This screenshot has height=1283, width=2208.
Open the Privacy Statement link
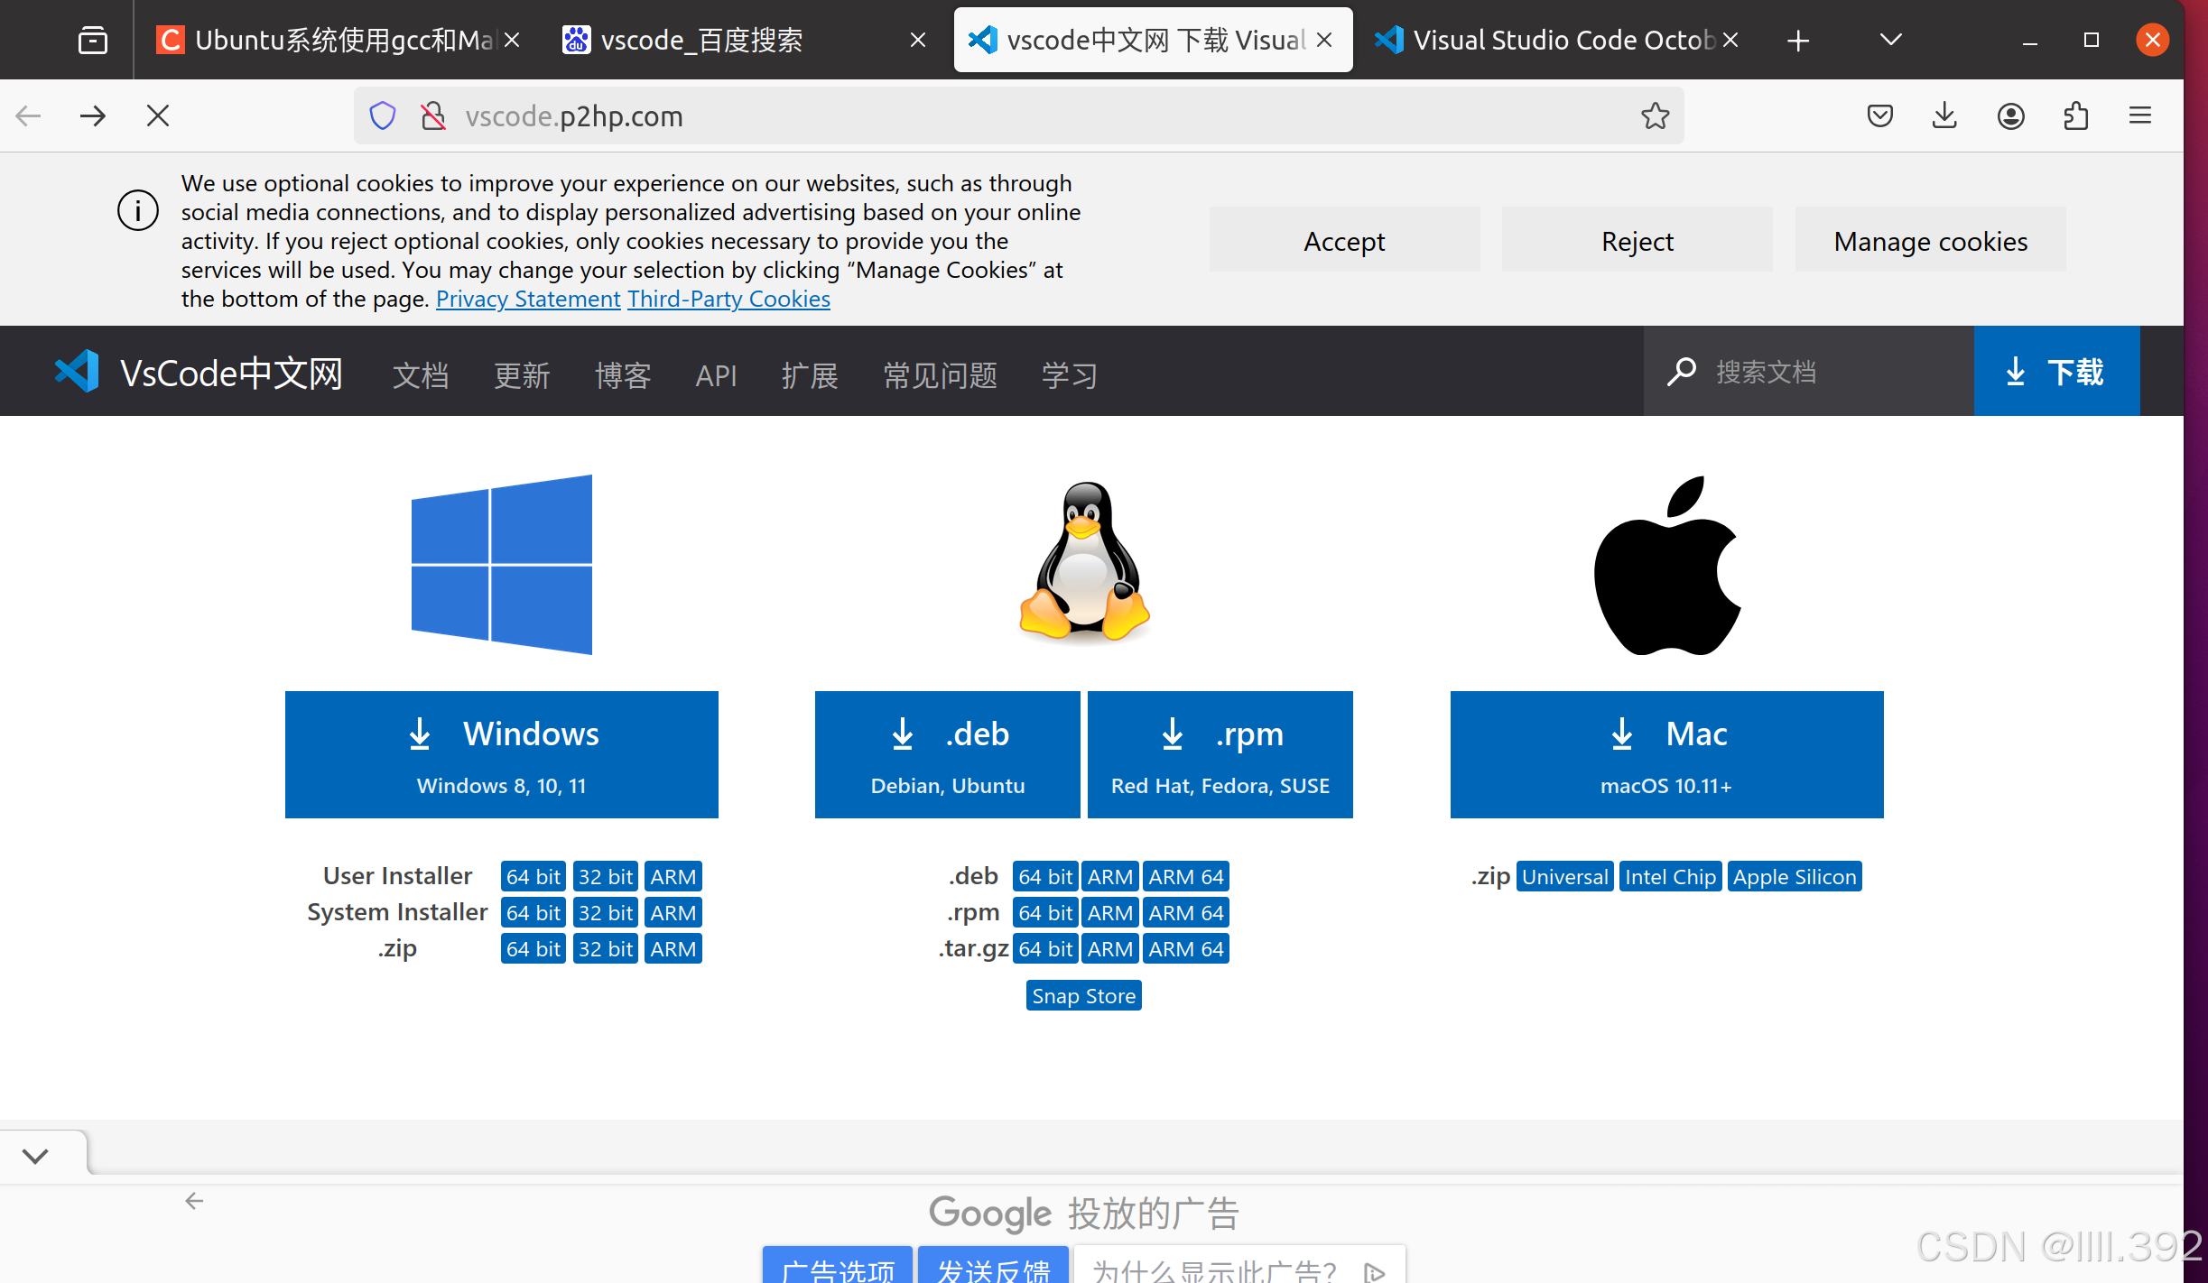pyautogui.click(x=528, y=299)
